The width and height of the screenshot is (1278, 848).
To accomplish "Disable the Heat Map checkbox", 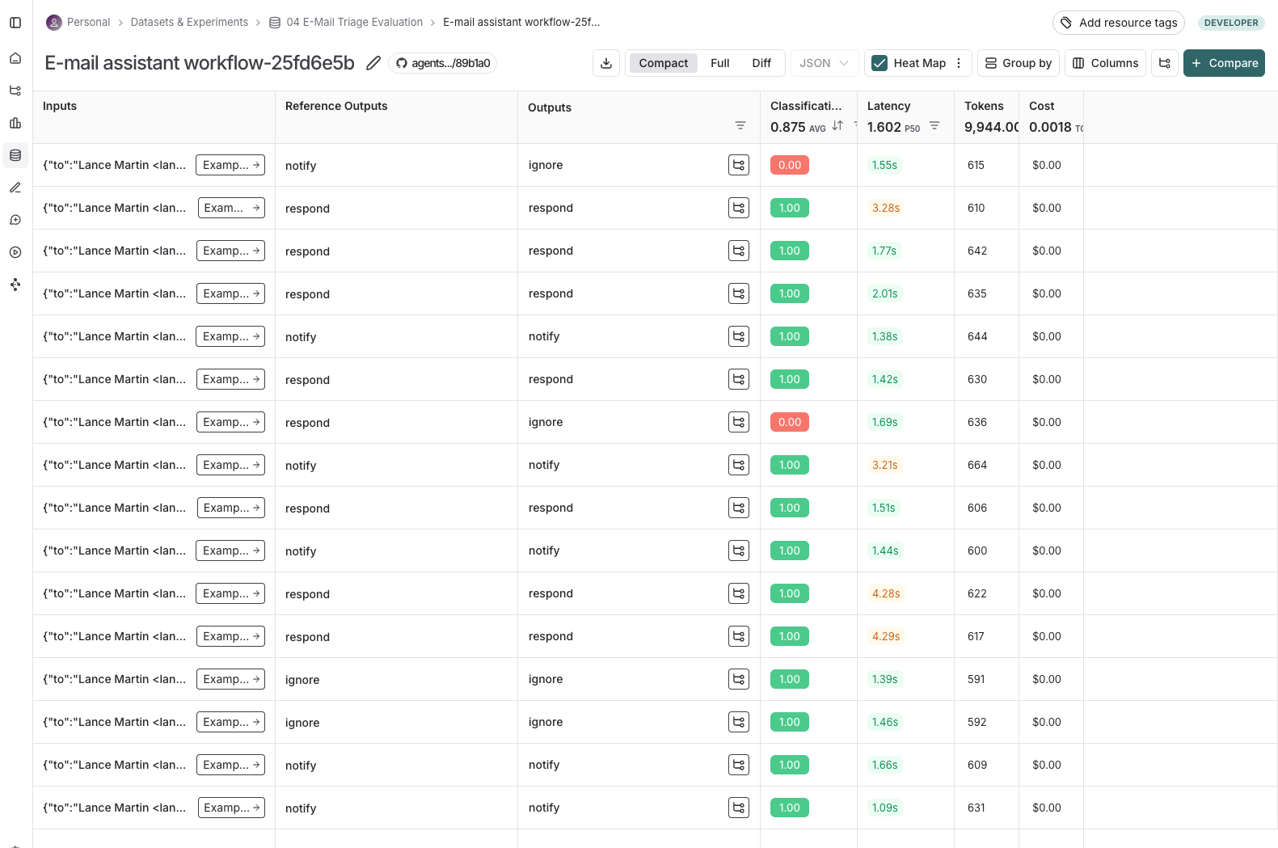I will [x=880, y=63].
